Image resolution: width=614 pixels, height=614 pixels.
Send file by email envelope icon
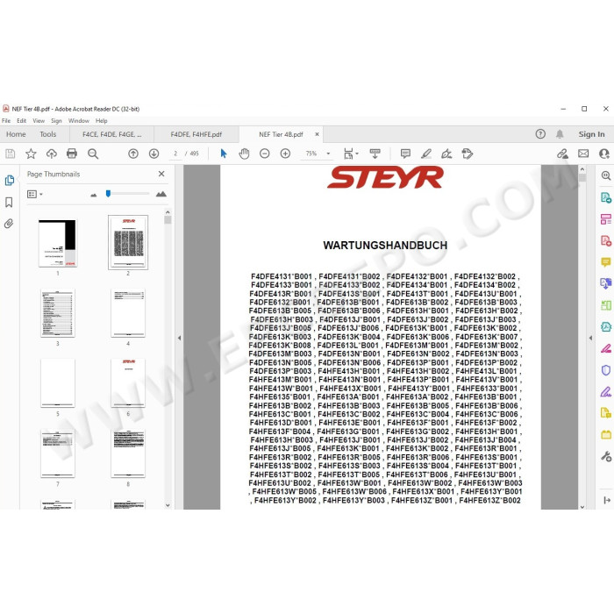click(583, 153)
